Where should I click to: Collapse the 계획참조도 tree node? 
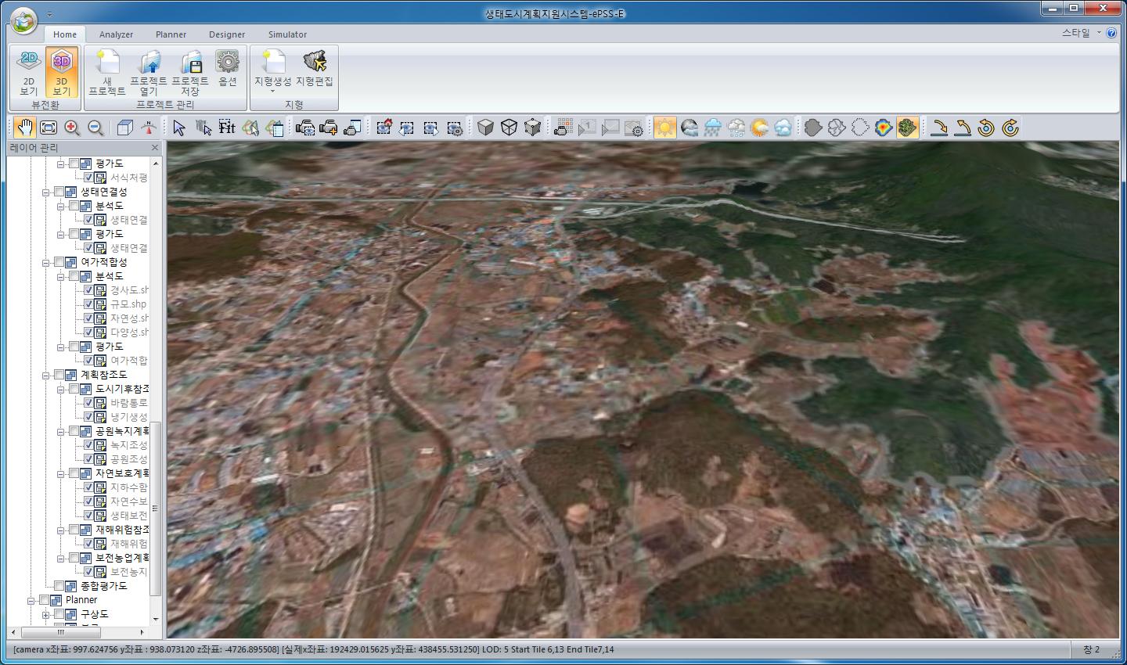pyautogui.click(x=45, y=375)
